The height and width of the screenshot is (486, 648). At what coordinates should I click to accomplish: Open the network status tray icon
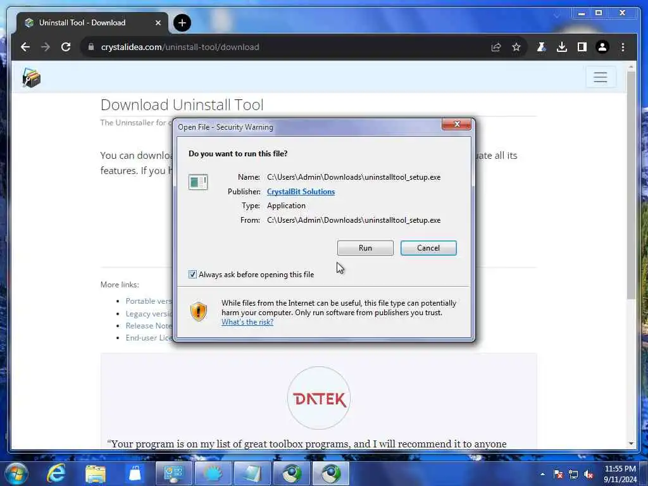coord(573,474)
